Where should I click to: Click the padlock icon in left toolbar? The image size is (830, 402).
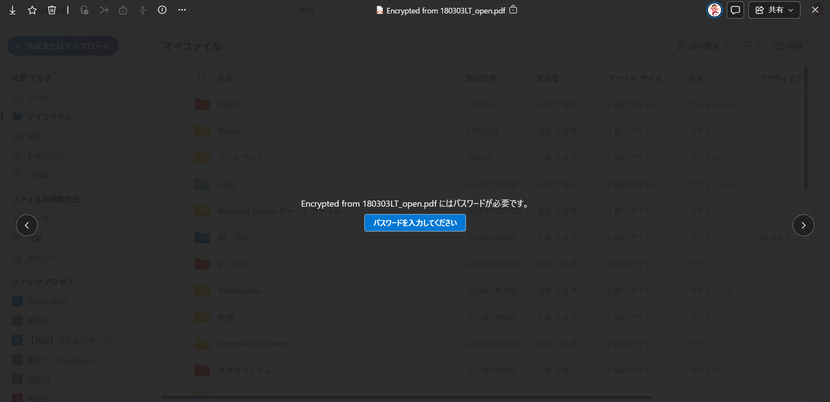[123, 10]
